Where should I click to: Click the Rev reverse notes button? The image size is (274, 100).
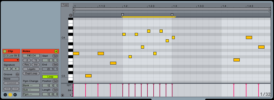pyautogui.click(x=27, y=65)
